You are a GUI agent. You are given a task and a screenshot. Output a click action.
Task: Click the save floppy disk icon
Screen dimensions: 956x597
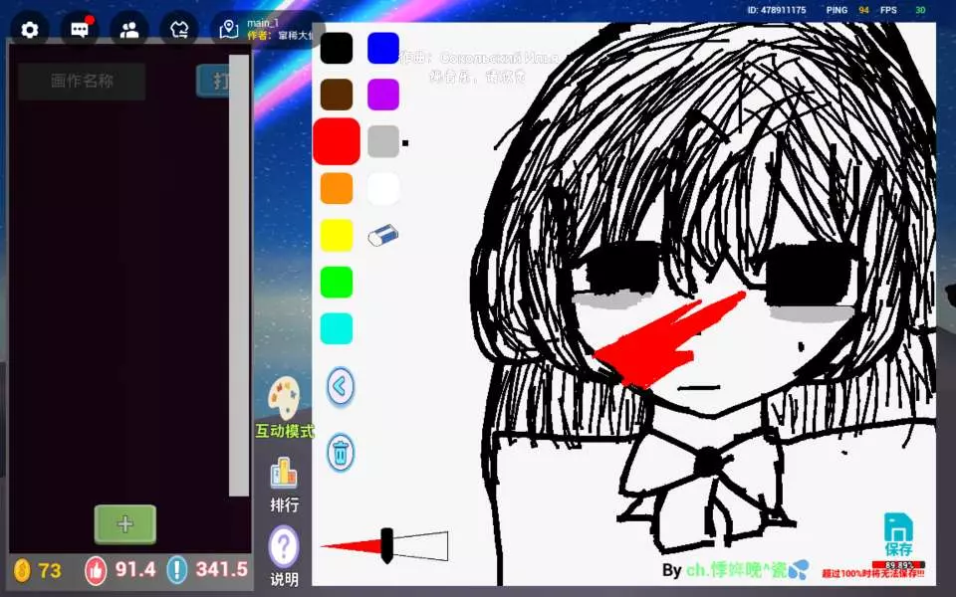pyautogui.click(x=898, y=532)
